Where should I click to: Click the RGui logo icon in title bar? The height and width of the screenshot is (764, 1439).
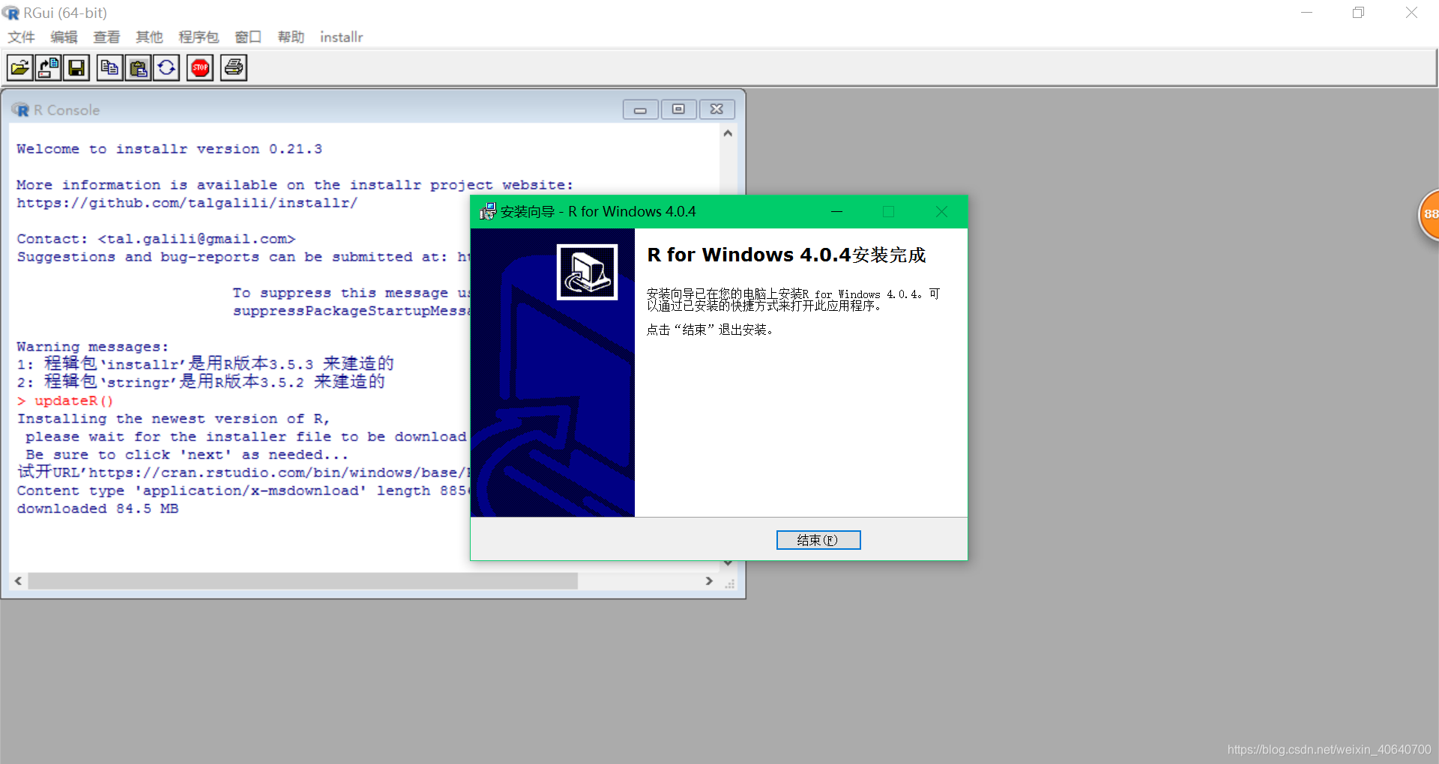click(11, 13)
